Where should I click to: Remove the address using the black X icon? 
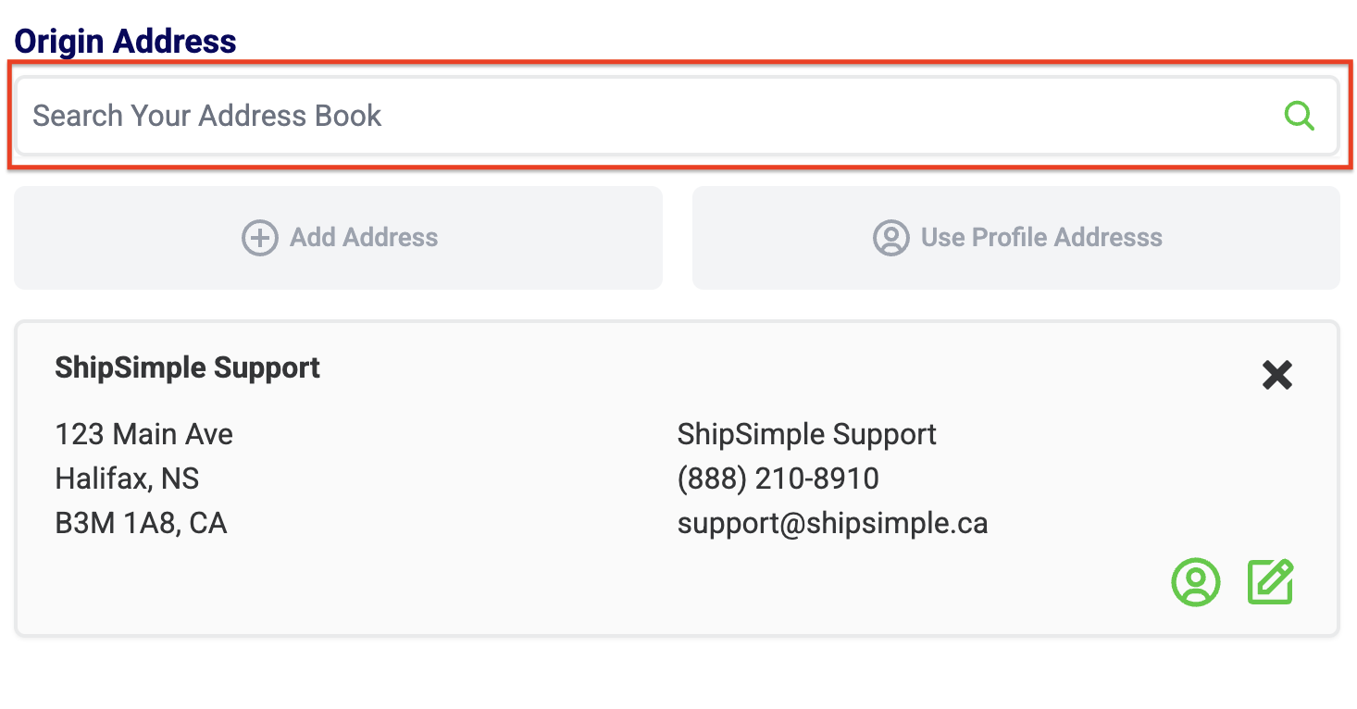tap(1276, 375)
